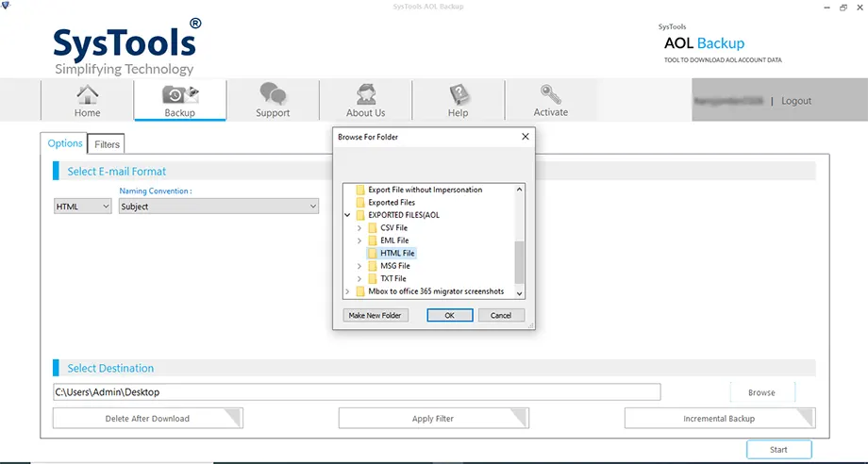
Task: Click the Activate key icon
Action: click(551, 94)
